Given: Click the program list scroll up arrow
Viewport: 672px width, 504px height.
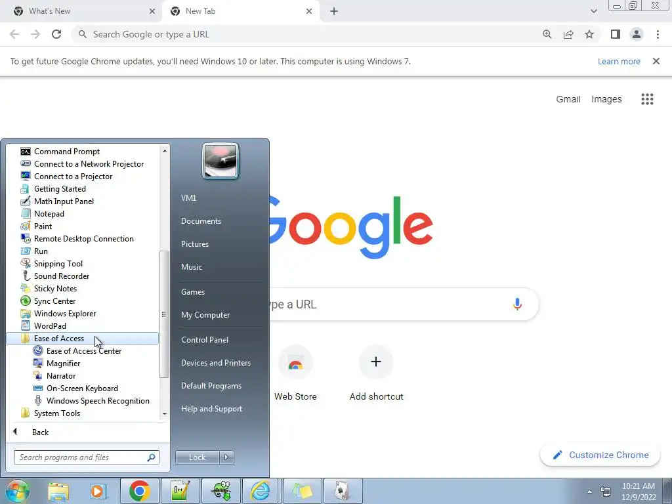Looking at the screenshot, I should (x=165, y=150).
